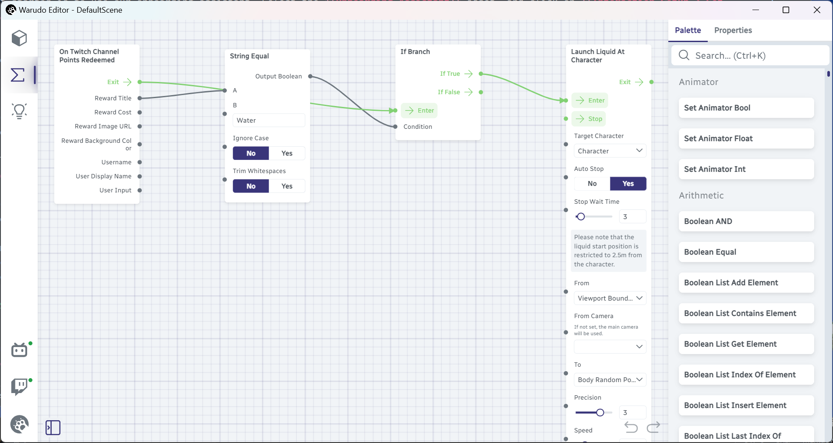Add Set Animator Int node
833x443 pixels.
click(x=746, y=169)
